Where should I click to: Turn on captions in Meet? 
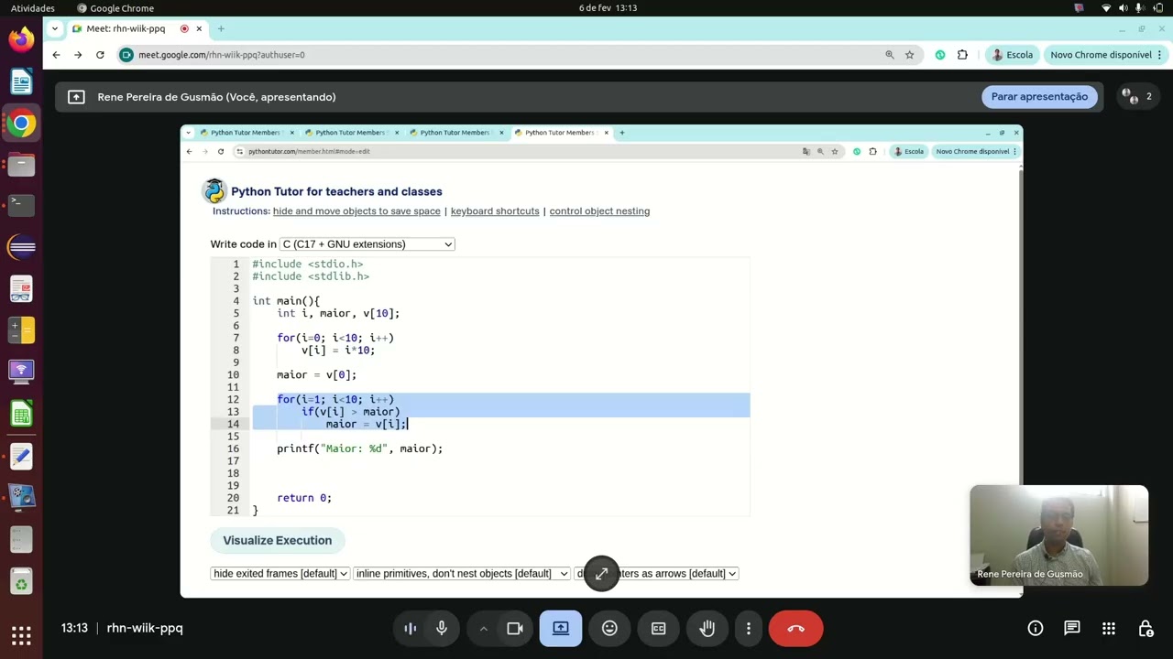(658, 628)
